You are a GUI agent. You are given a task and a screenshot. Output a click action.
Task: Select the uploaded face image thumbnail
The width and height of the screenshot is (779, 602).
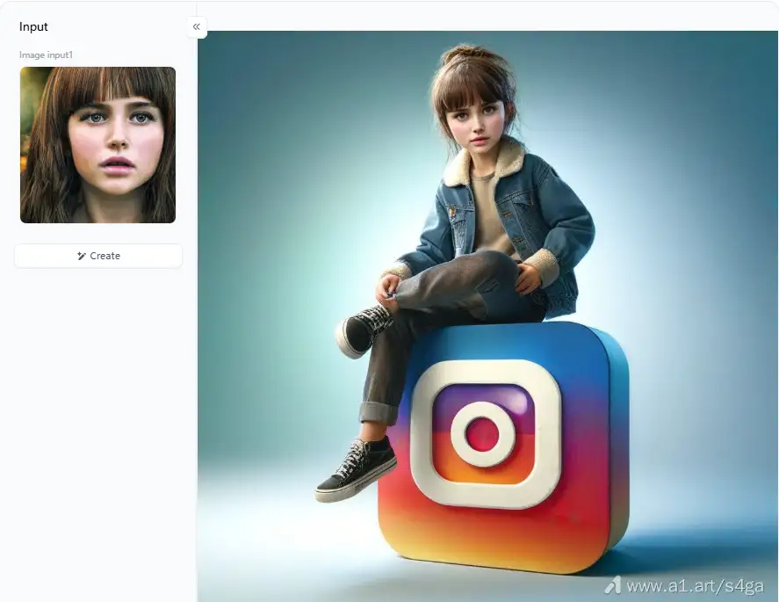point(97,145)
